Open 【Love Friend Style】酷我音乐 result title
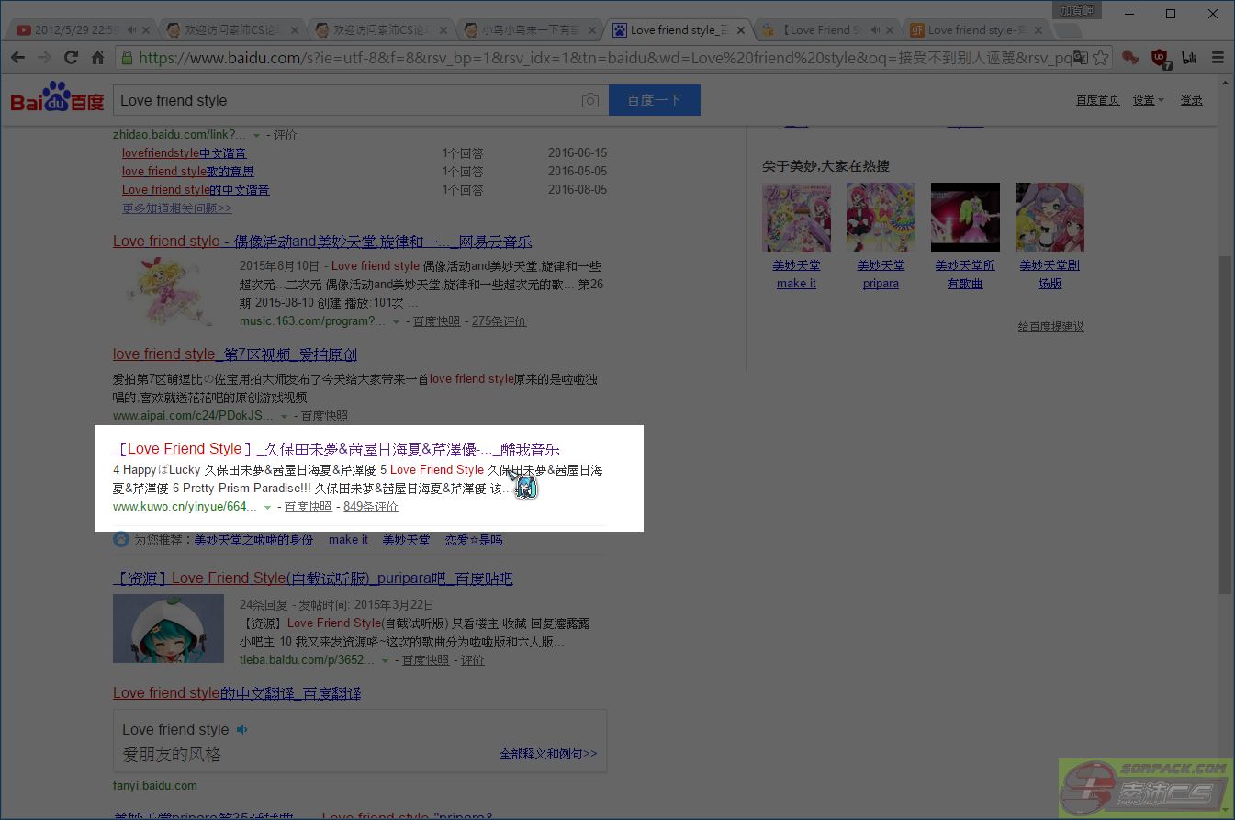1235x820 pixels. (336, 449)
